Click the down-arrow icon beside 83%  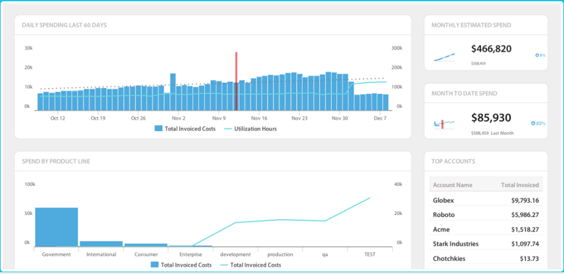(x=533, y=123)
